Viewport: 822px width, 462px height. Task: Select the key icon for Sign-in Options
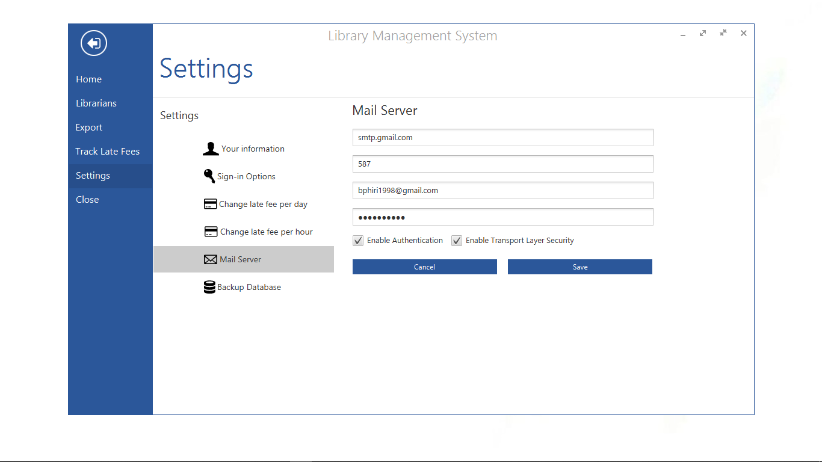pyautogui.click(x=209, y=176)
